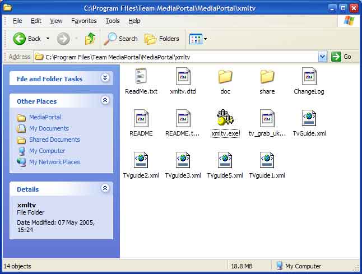
Task: Click the ChangeLog file name label
Action: [309, 91]
